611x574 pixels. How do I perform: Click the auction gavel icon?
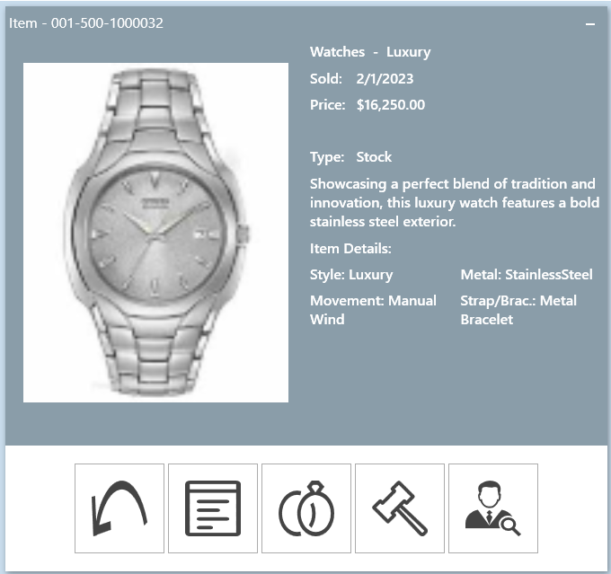(400, 508)
